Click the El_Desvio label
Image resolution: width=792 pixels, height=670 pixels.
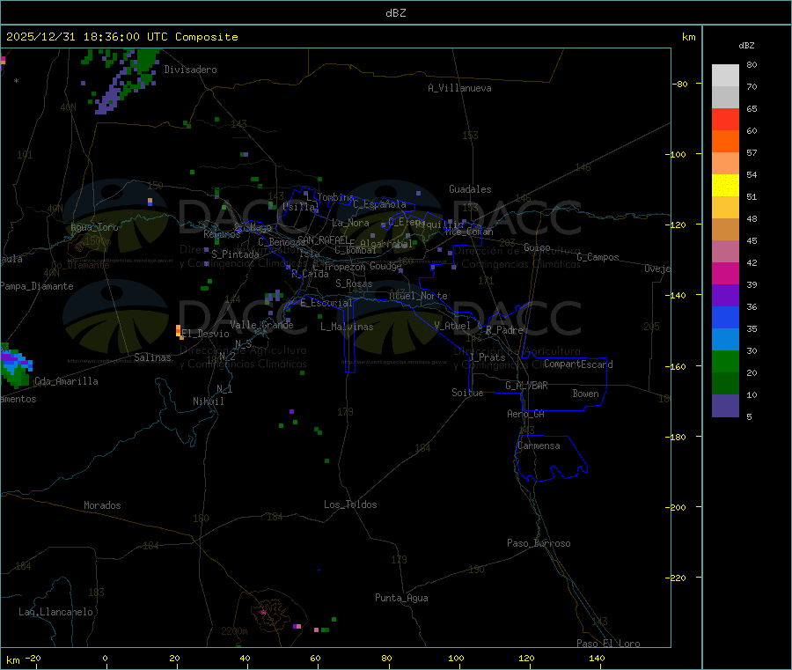point(205,334)
